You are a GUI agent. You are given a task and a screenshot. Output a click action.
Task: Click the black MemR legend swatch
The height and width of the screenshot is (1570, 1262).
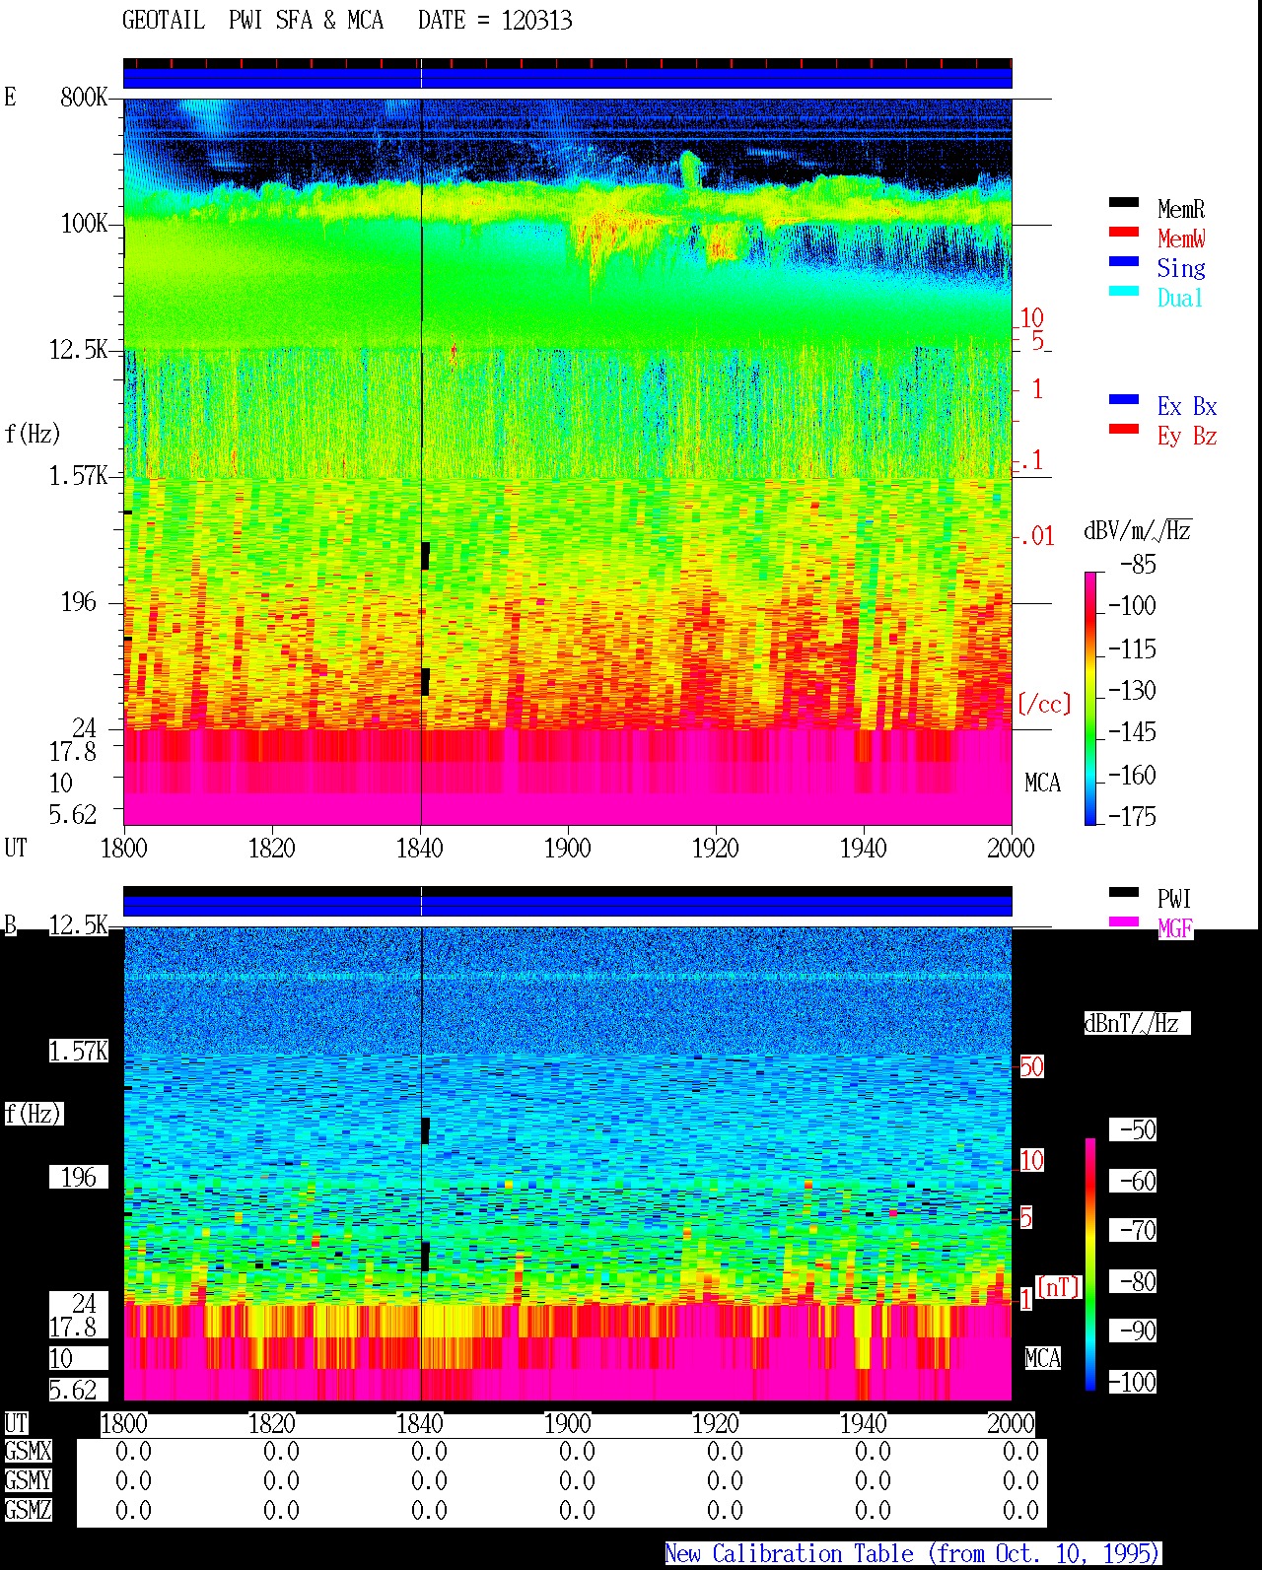(x=1123, y=203)
